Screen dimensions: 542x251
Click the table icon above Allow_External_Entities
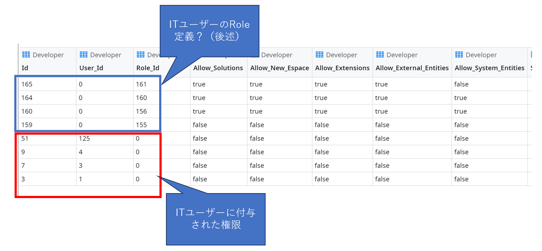(x=380, y=55)
